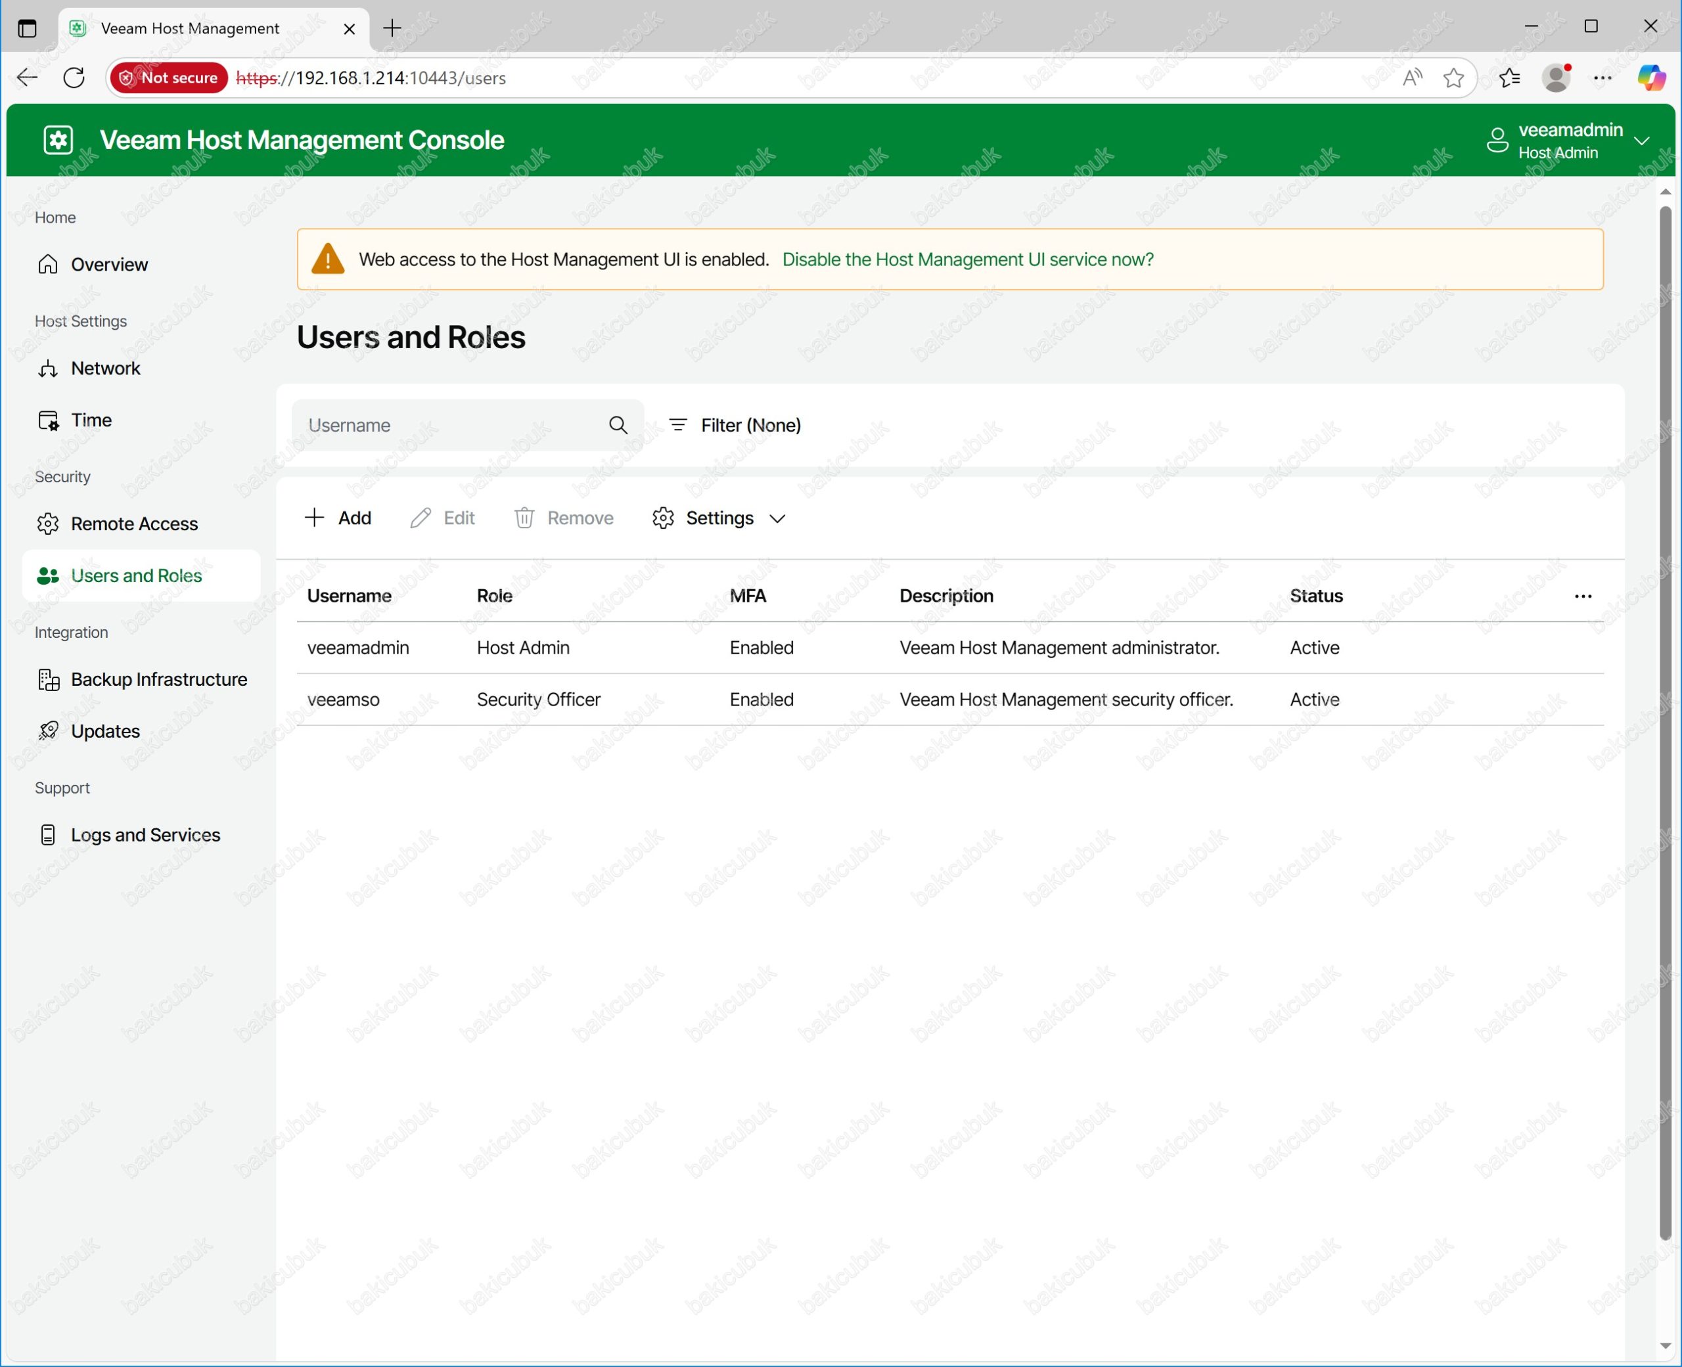1682x1367 pixels.
Task: Sort by Role column header
Action: click(x=495, y=596)
